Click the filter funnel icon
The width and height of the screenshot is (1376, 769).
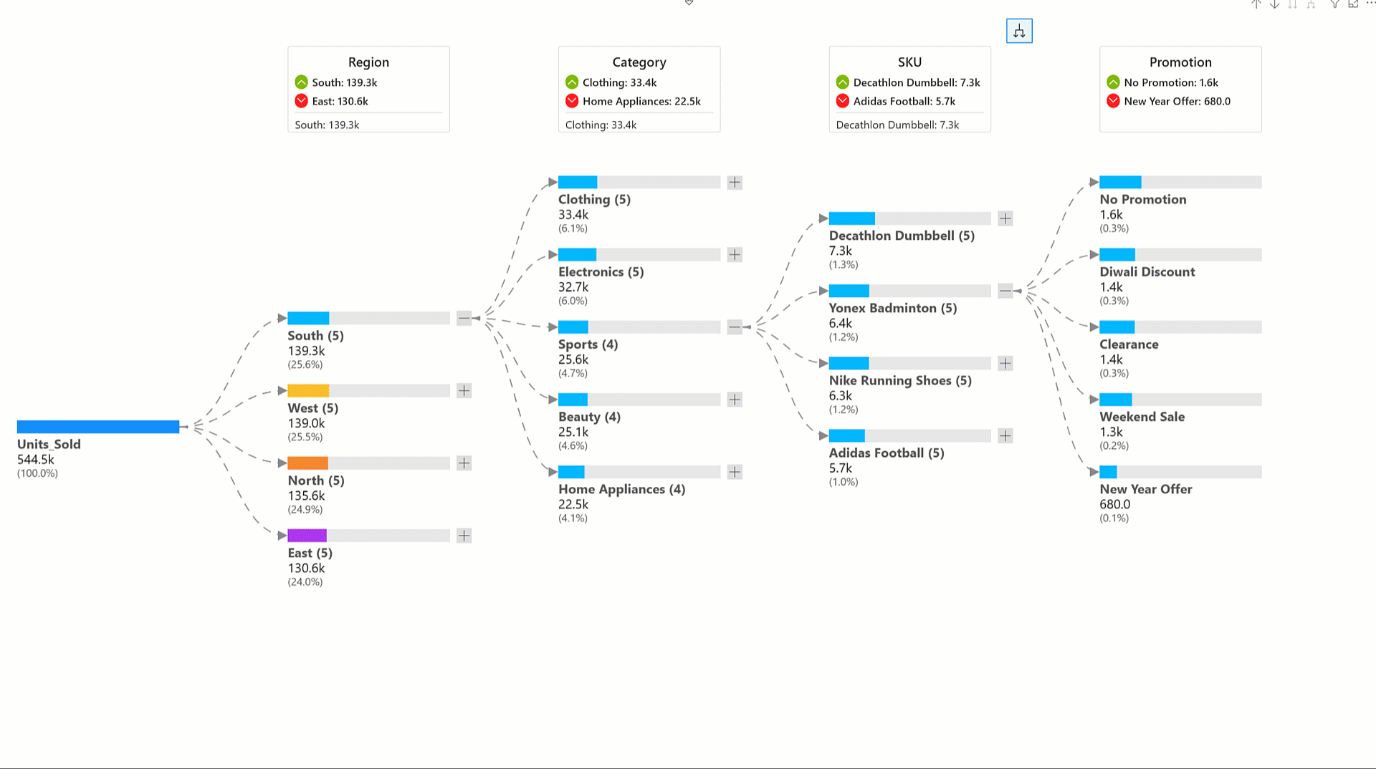coord(1334,4)
